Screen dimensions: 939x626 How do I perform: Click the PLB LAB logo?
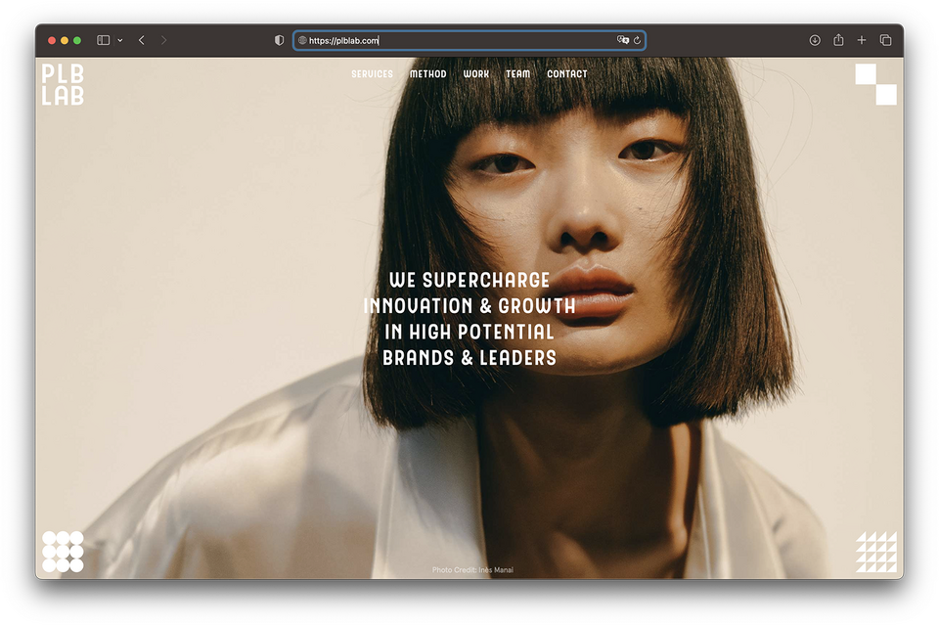pyautogui.click(x=63, y=84)
